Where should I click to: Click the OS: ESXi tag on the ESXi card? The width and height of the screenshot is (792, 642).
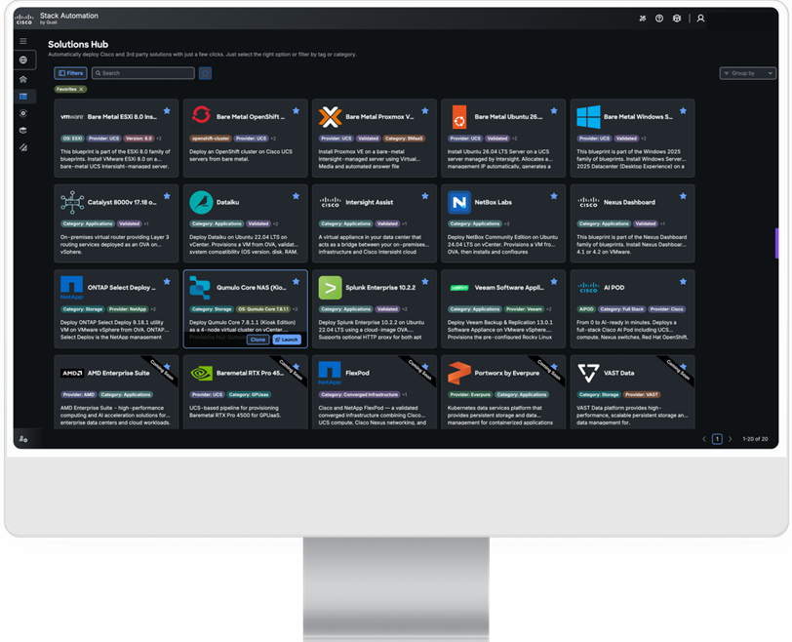[x=72, y=139]
